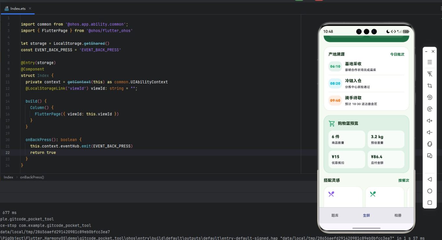Tap the 按餐次 link
This screenshot has width=442, height=240.
pyautogui.click(x=404, y=180)
